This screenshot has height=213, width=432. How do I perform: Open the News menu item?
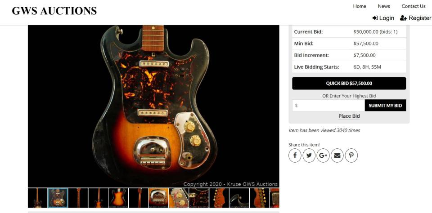(x=384, y=6)
